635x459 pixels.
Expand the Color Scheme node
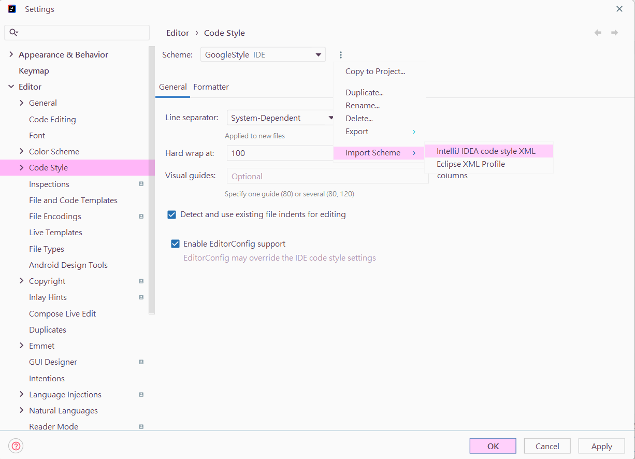click(x=21, y=151)
